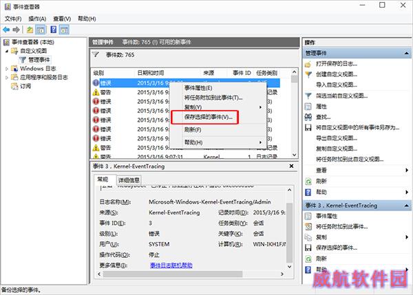
Task: Click the 来源 column header
Action: pos(215,73)
